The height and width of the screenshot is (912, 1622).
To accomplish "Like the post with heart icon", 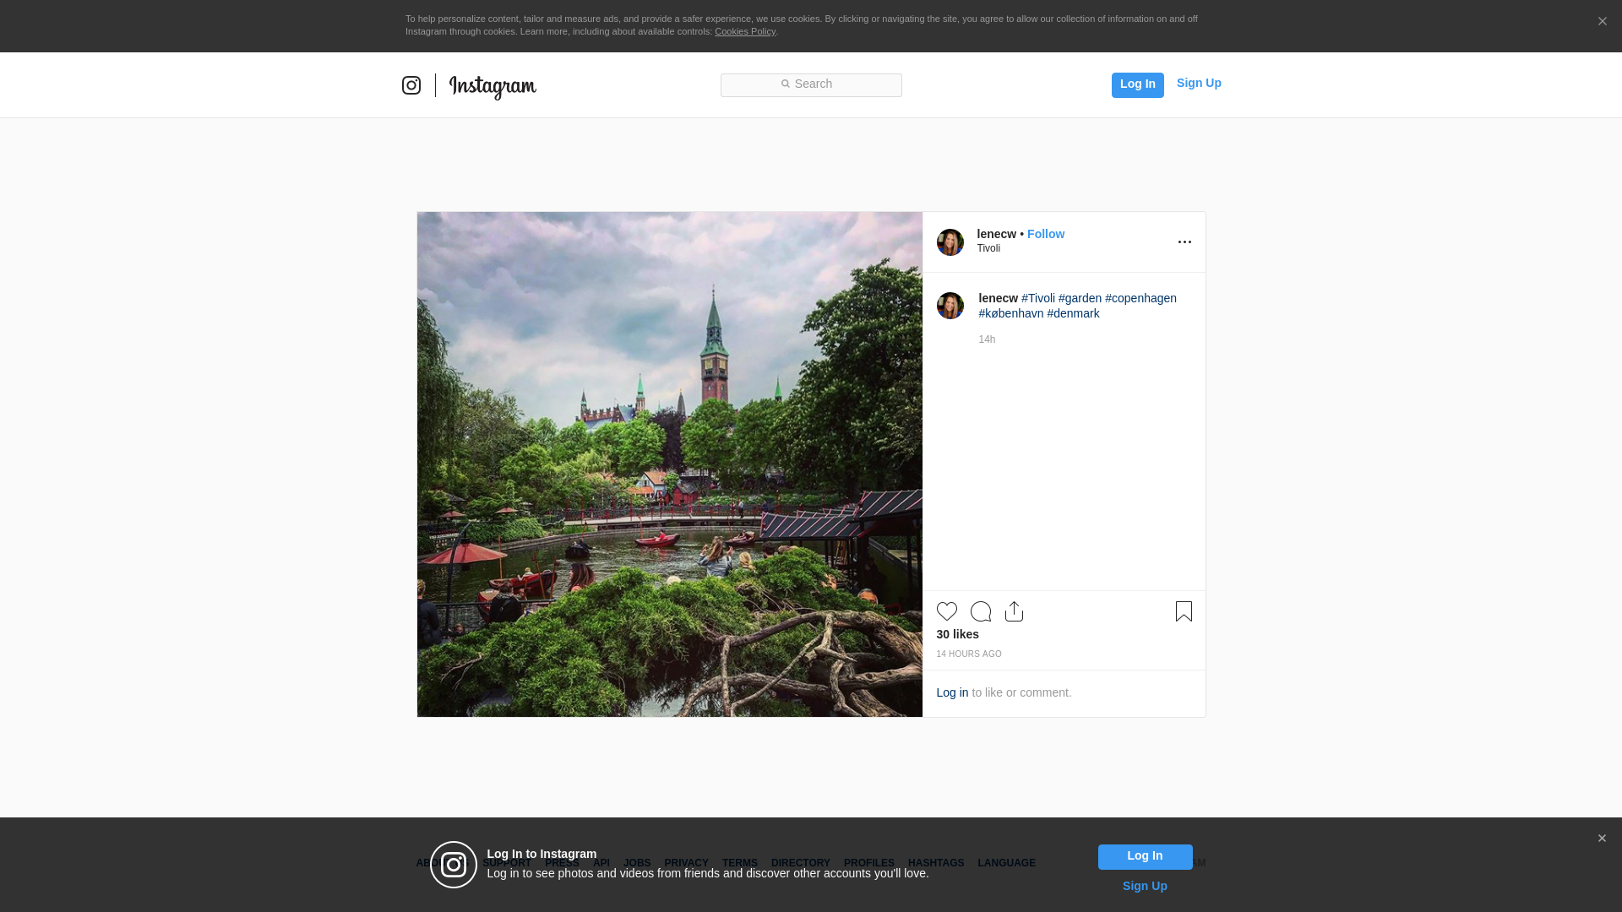I will pyautogui.click(x=946, y=611).
